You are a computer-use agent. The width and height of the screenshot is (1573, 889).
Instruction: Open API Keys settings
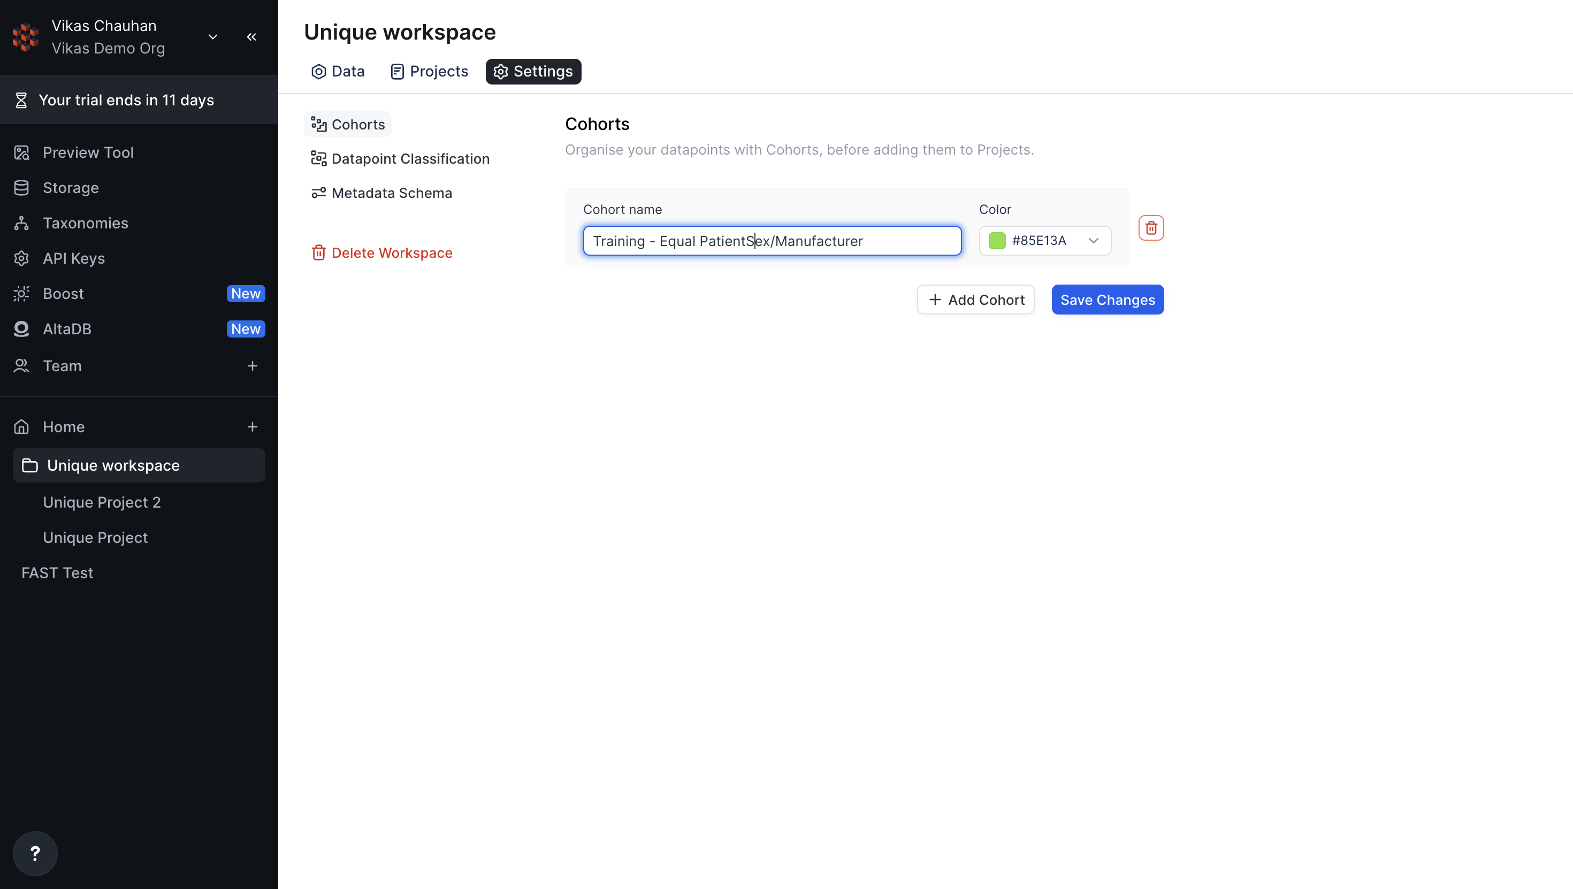coord(74,258)
